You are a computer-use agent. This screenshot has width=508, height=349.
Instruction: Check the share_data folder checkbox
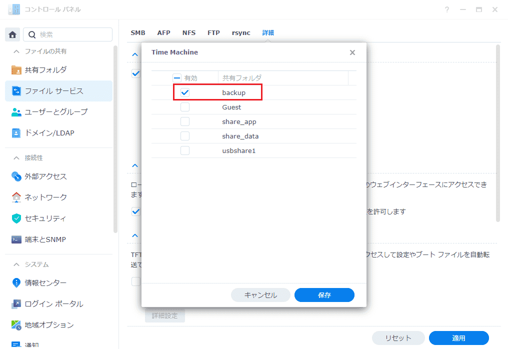[x=185, y=136]
